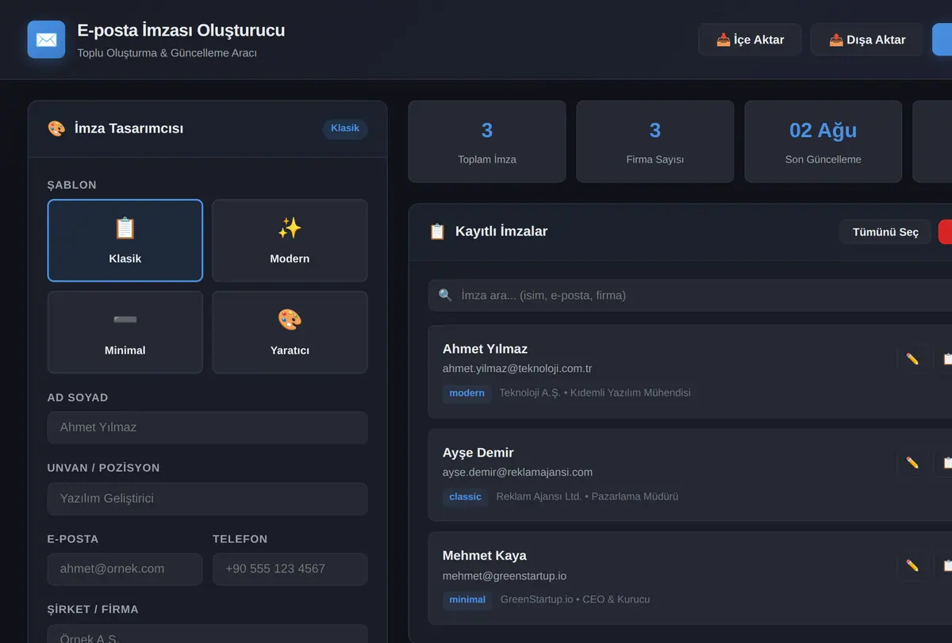
Task: Edit Mehmet Kaya signature with pencil icon
Action: (912, 565)
